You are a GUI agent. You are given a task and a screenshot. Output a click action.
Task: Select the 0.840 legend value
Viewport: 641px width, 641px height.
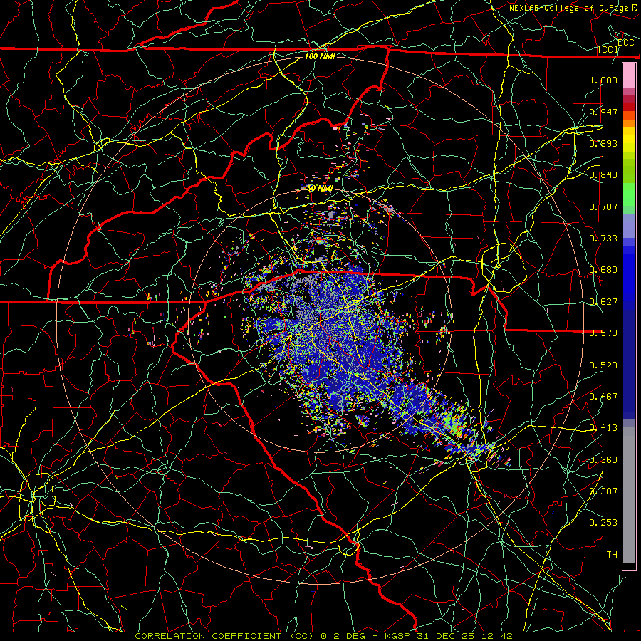click(603, 175)
